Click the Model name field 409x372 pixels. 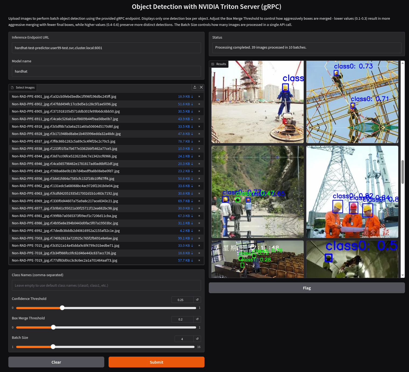pos(106,71)
